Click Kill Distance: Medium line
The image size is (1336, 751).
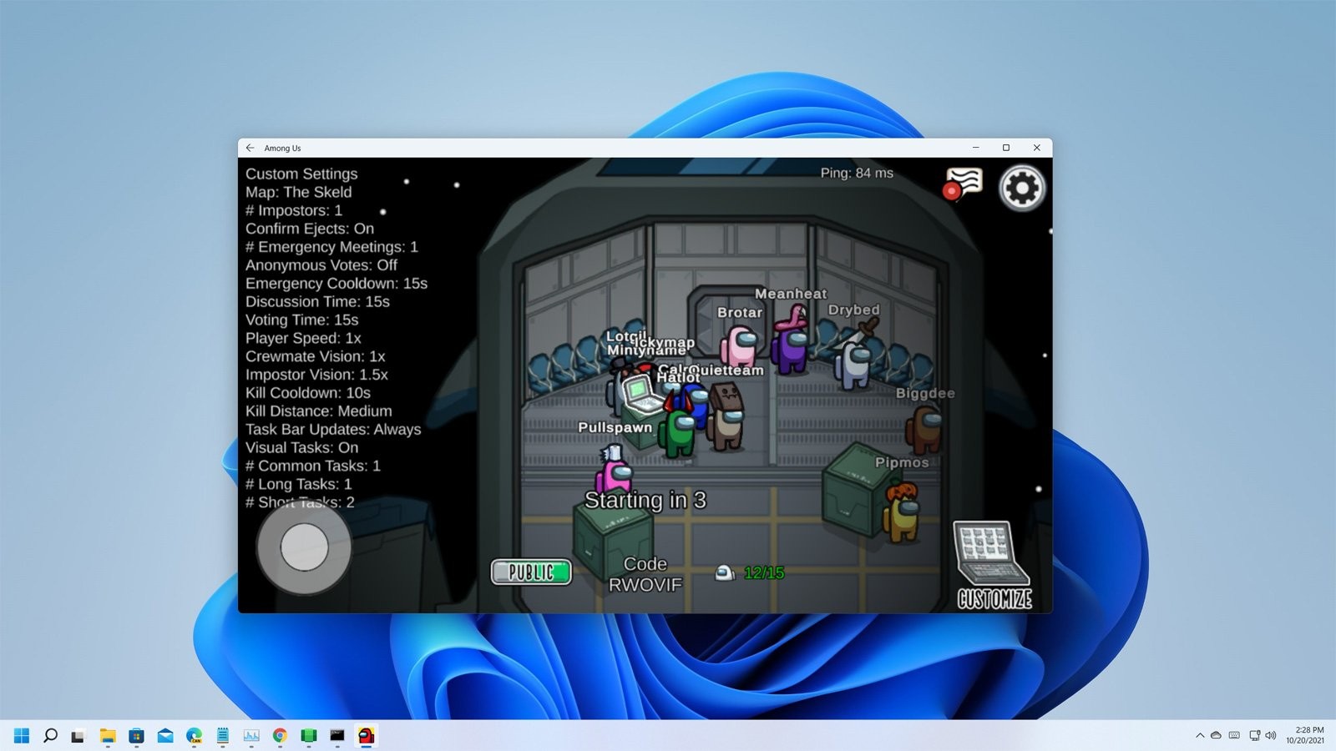pyautogui.click(x=318, y=411)
